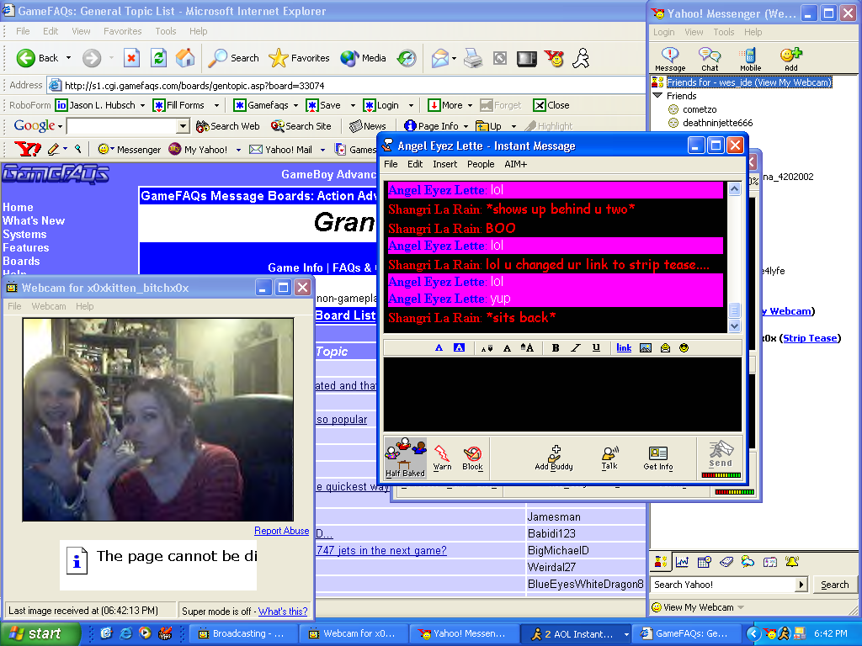862x646 pixels.
Task: Toggle underline formatting in AIM message
Action: (x=596, y=347)
